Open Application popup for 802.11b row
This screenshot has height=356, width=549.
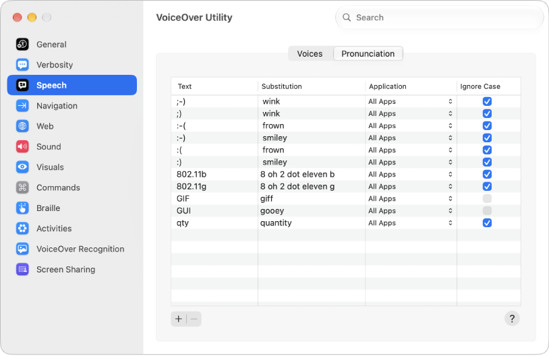click(410, 175)
